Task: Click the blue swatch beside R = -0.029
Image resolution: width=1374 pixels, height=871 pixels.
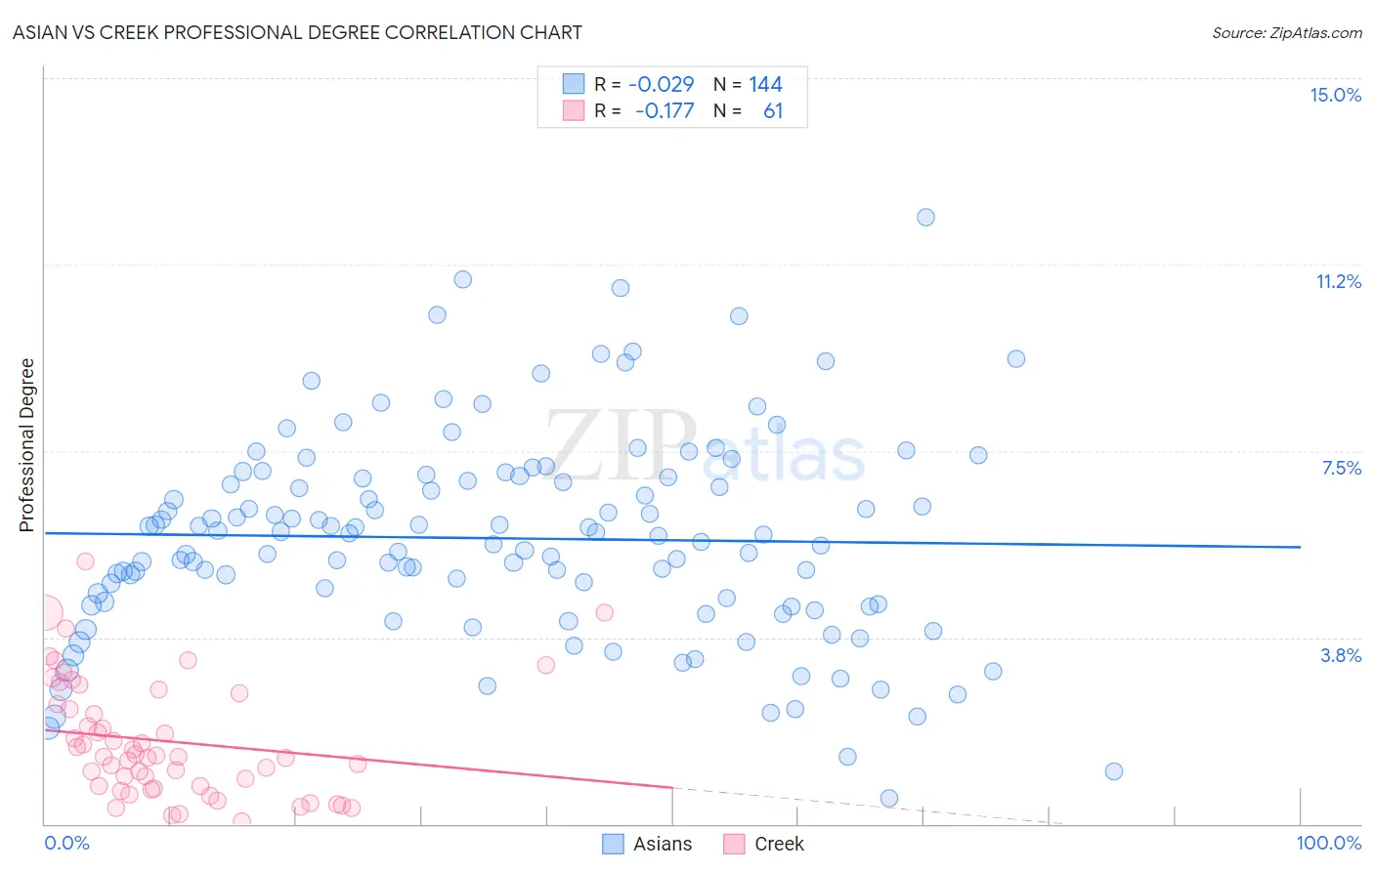Action: [x=573, y=84]
